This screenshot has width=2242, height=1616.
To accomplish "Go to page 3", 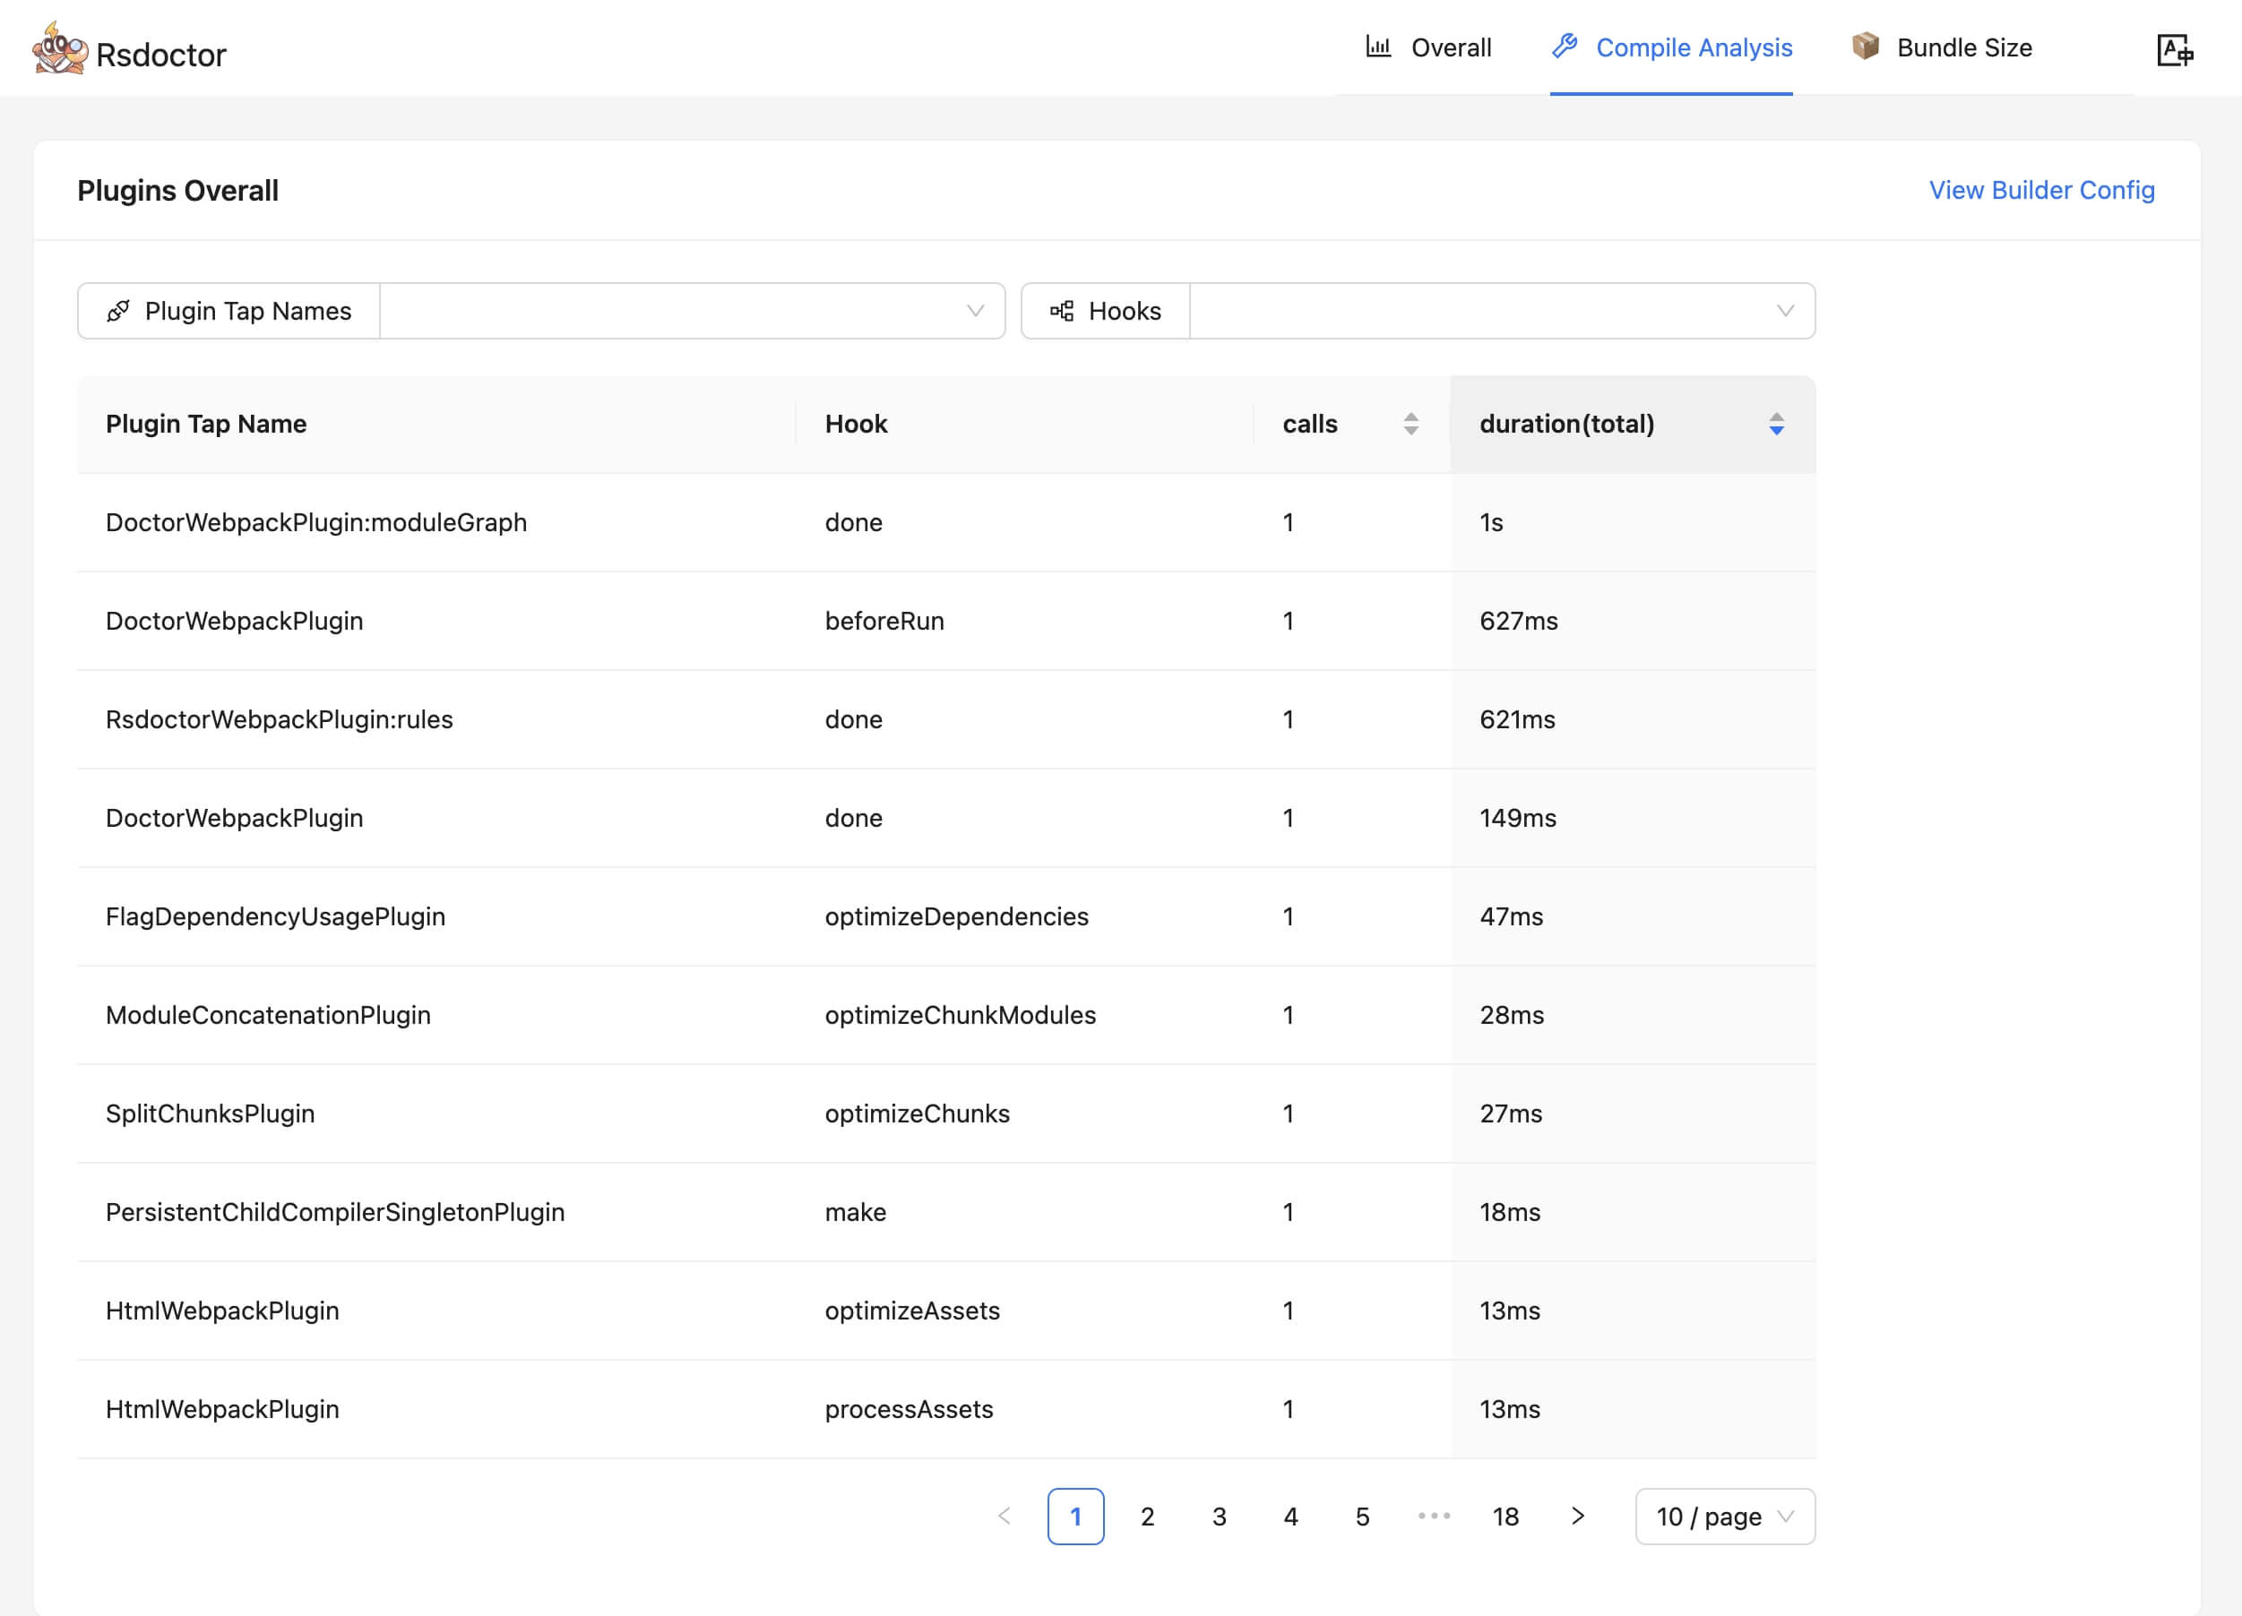I will point(1219,1517).
